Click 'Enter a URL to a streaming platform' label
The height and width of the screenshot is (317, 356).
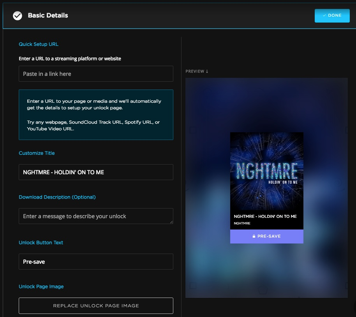tap(70, 58)
